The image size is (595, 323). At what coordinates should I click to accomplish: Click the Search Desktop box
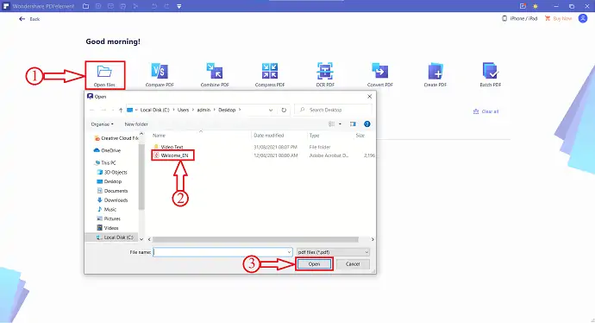click(333, 110)
